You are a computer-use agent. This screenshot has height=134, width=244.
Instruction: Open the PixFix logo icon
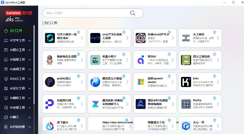tap(186, 104)
